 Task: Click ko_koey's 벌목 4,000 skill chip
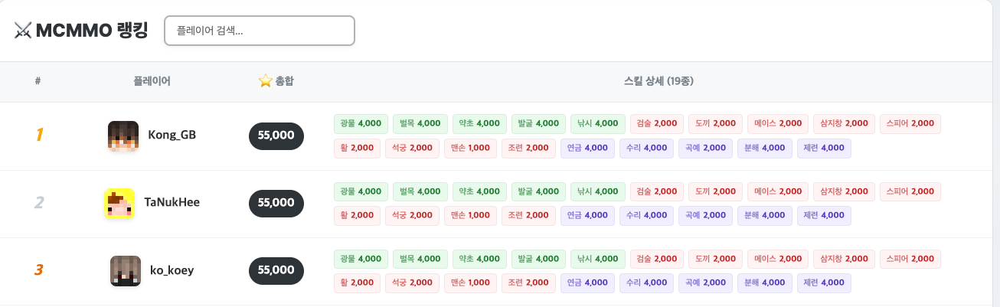tap(420, 259)
